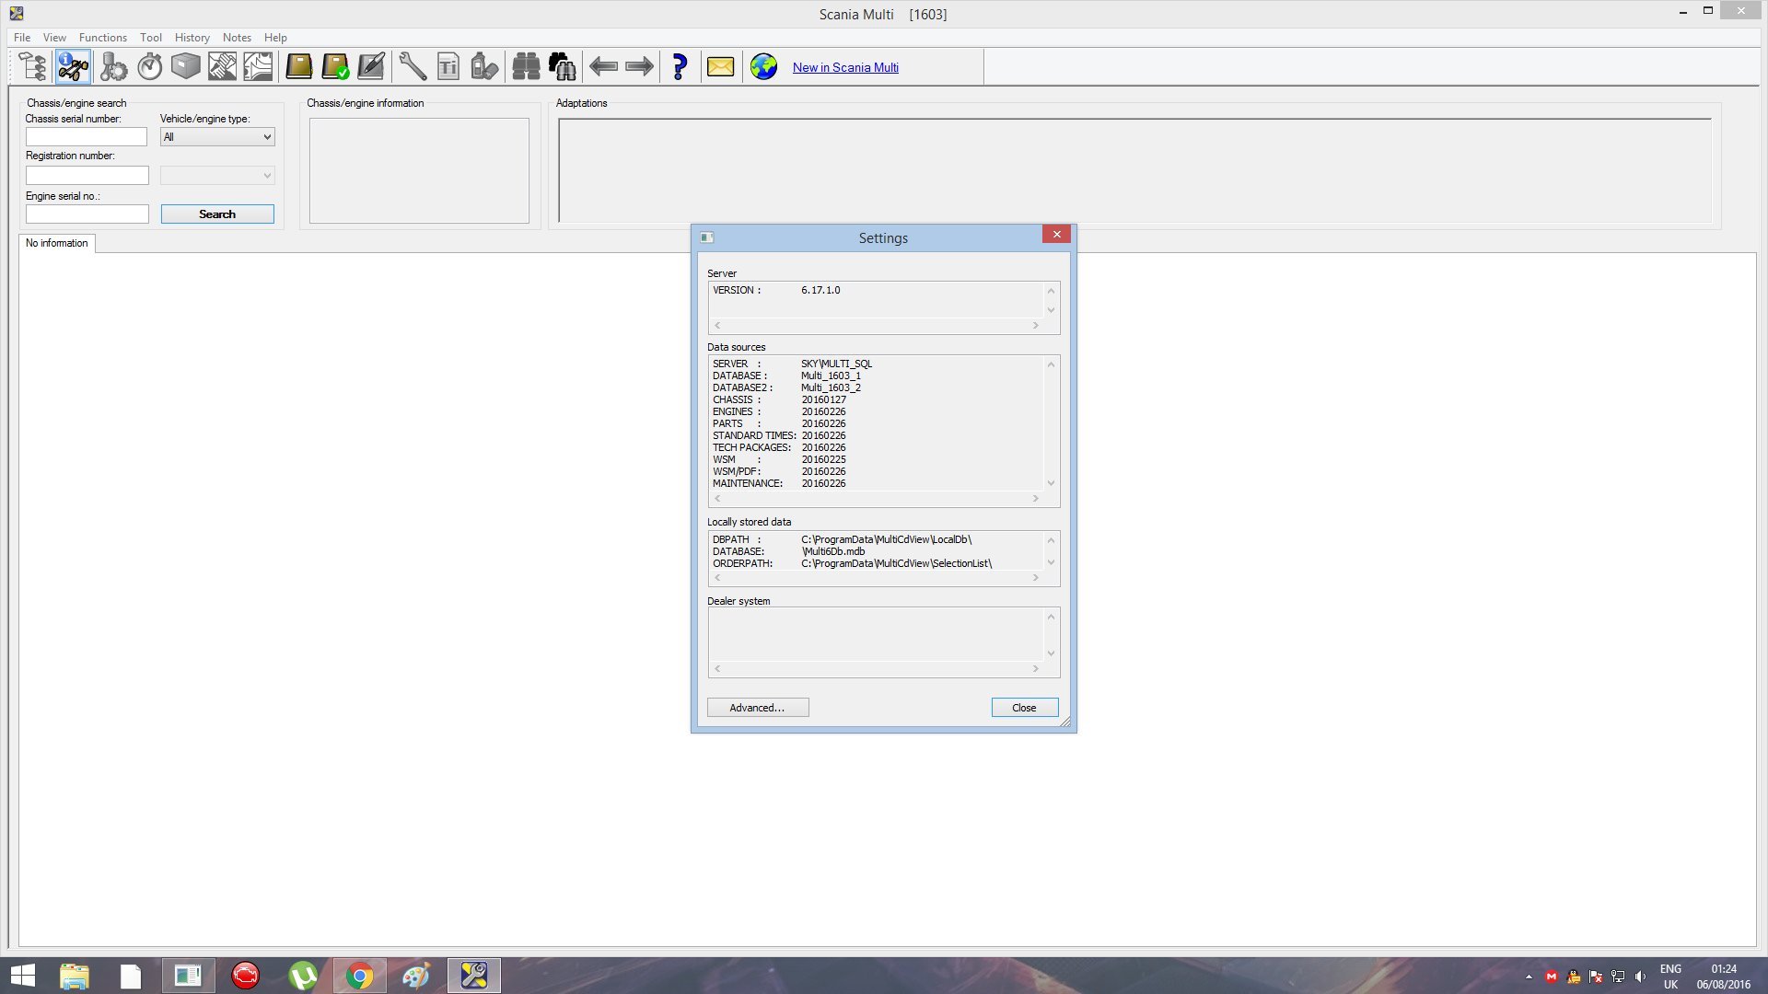The image size is (1768, 994).
Task: Close the Settings dialog with the X
Action: coord(1057,235)
